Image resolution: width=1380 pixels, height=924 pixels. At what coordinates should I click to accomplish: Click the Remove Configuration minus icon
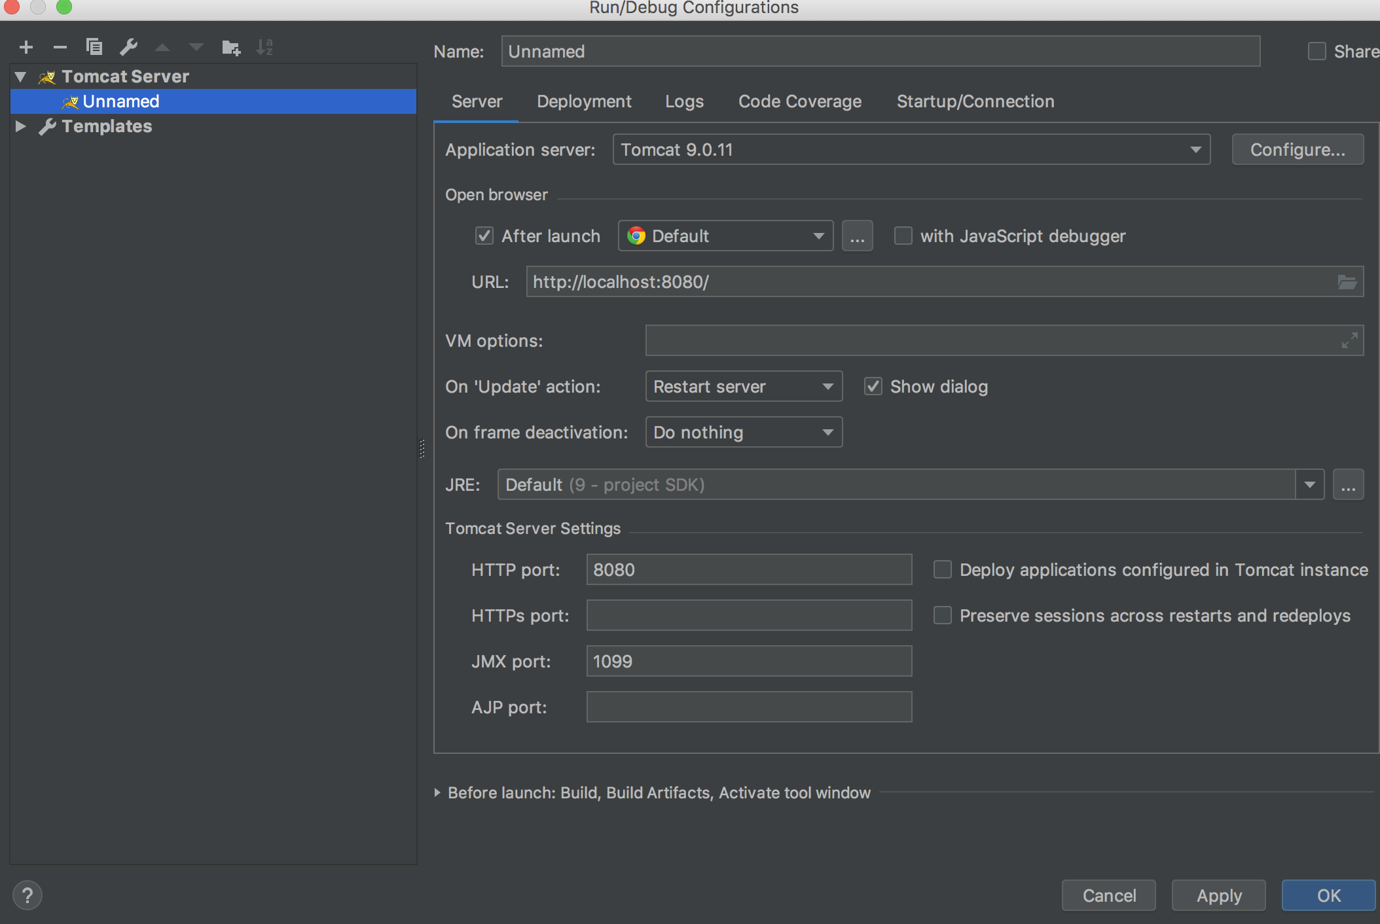(x=60, y=47)
